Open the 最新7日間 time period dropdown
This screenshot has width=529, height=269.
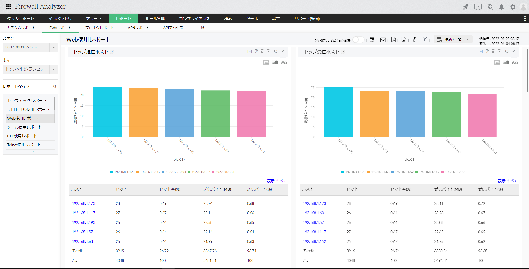pyautogui.click(x=453, y=39)
